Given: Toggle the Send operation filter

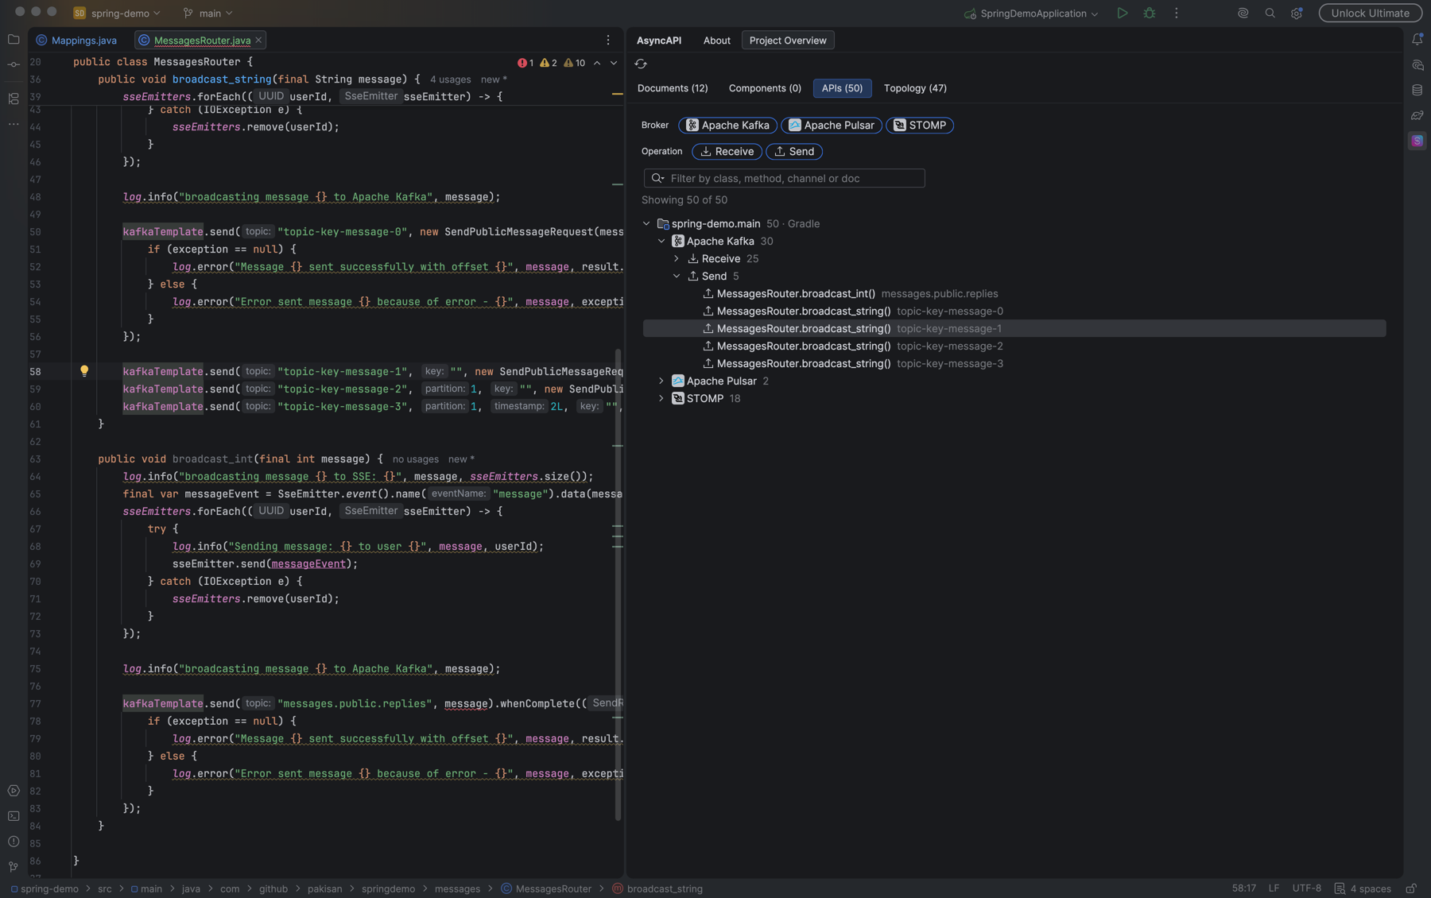Looking at the screenshot, I should click(794, 152).
